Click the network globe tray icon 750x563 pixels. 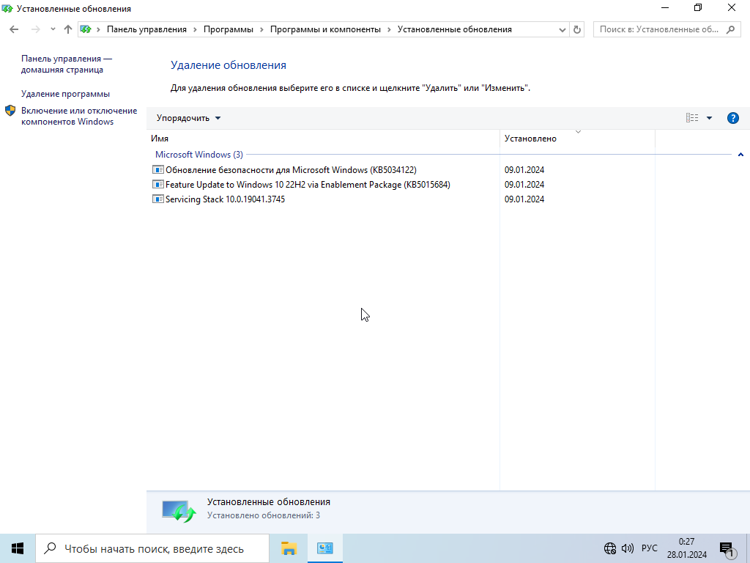coord(610,548)
